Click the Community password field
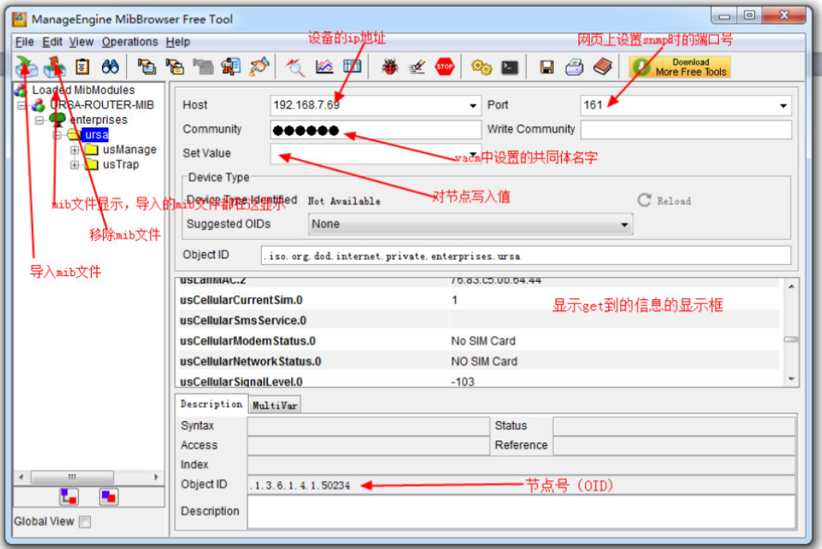 point(375,130)
